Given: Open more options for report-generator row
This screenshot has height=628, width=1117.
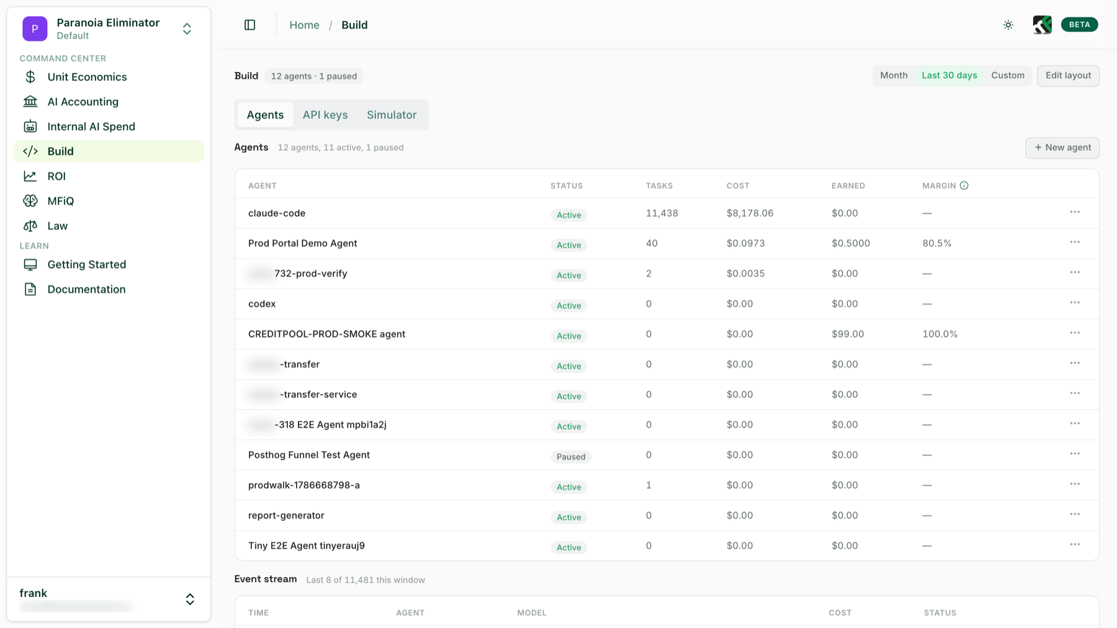Looking at the screenshot, I should [1075, 514].
